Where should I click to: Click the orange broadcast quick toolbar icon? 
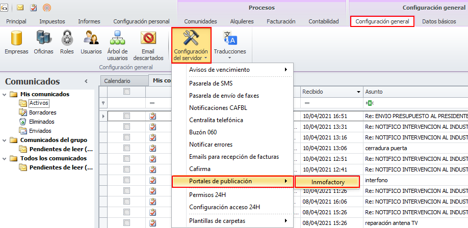[47, 8]
